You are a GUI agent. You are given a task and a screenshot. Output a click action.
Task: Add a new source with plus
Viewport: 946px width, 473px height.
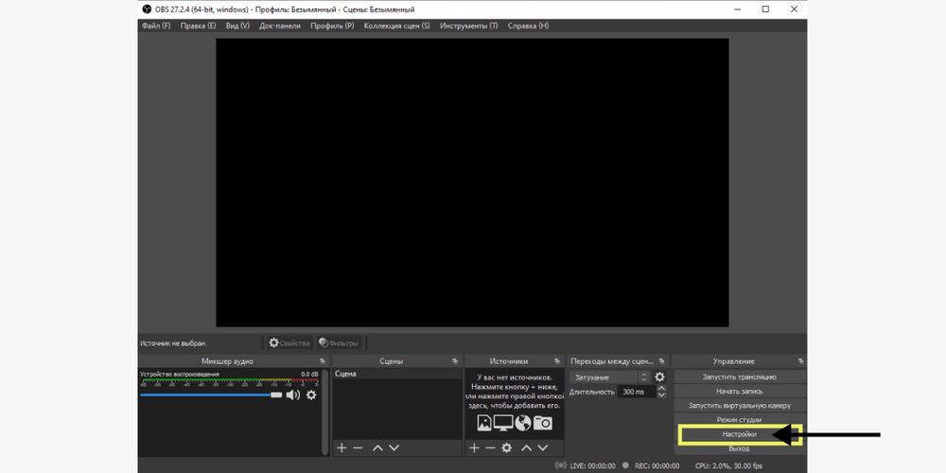click(474, 447)
